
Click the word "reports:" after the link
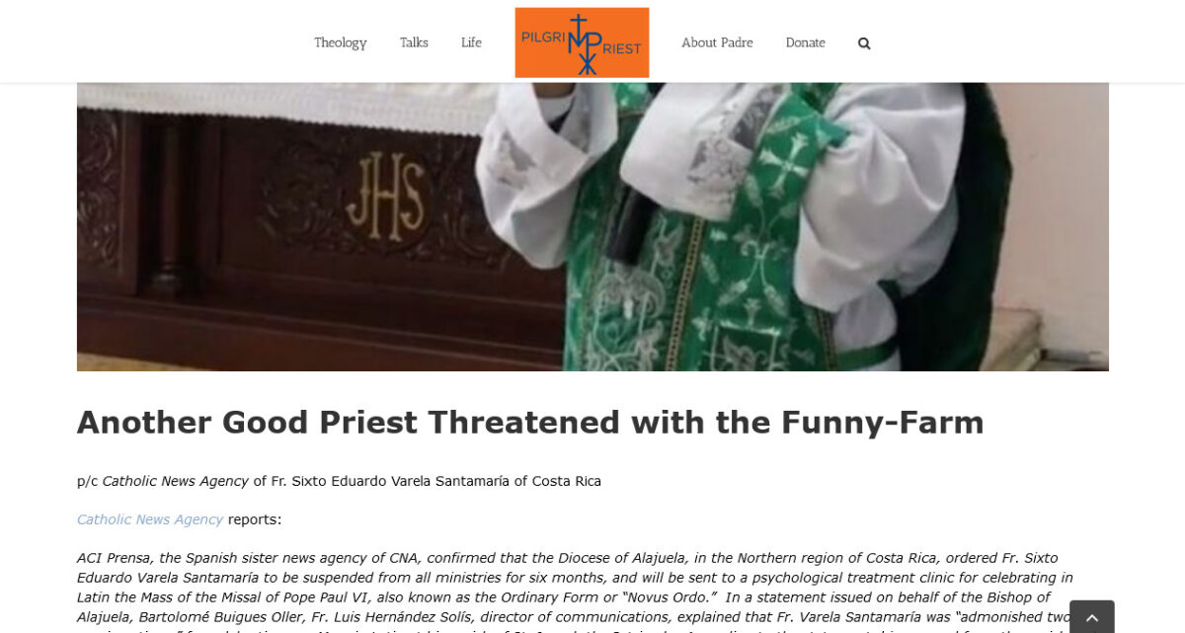click(255, 519)
